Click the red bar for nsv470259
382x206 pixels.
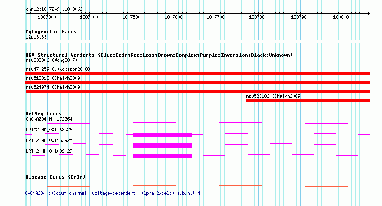point(197,73)
